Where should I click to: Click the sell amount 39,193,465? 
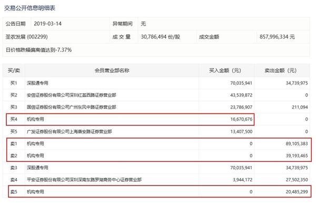click(x=297, y=155)
